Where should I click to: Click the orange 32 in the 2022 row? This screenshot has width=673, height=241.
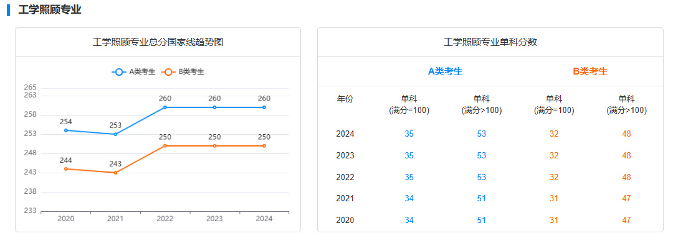554,177
